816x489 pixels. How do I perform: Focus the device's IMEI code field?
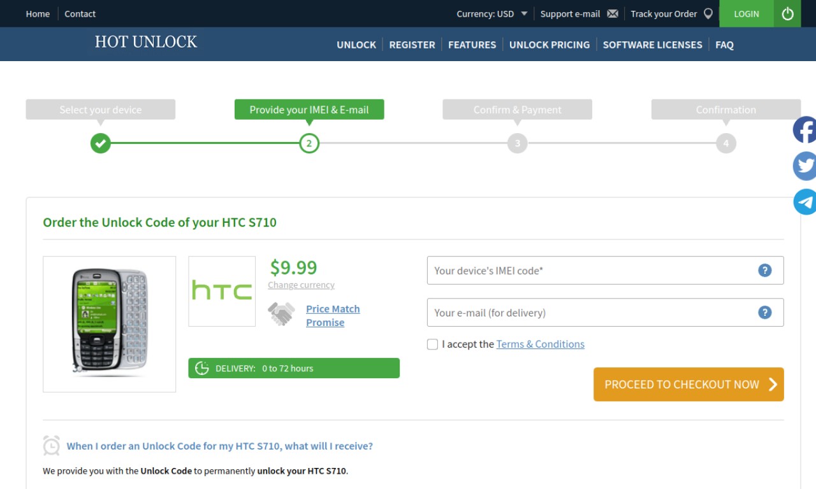coord(605,271)
